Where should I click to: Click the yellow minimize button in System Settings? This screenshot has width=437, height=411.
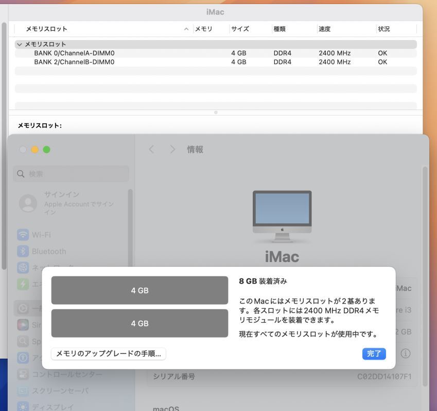[x=35, y=150]
